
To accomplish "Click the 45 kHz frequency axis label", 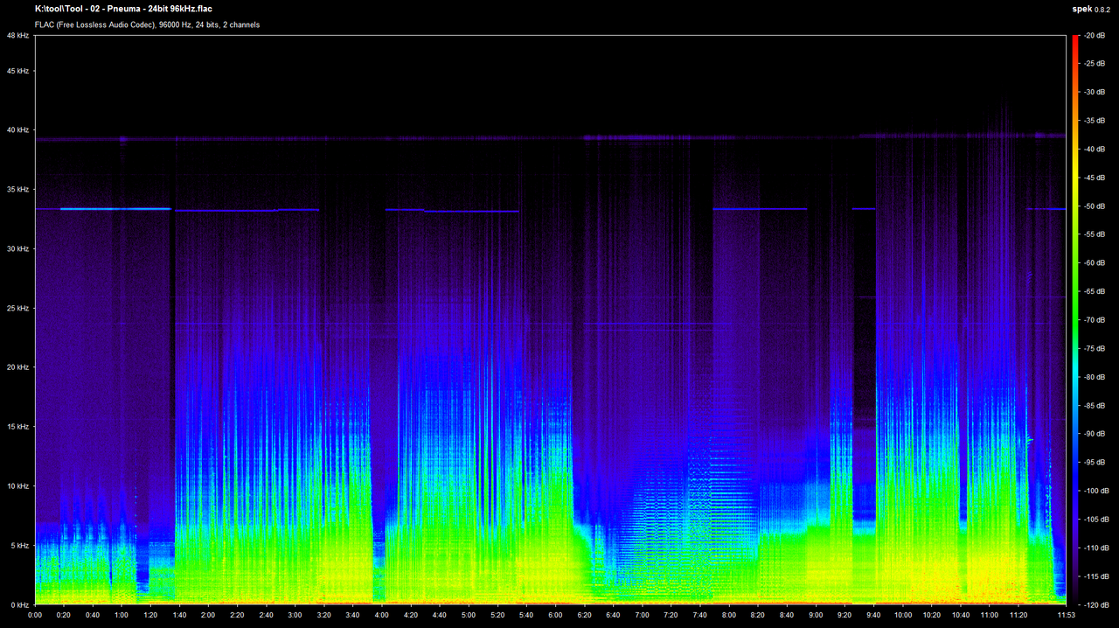I will (18, 71).
